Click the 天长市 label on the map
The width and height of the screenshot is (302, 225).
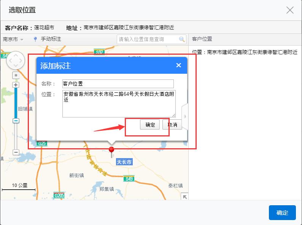click(x=124, y=162)
